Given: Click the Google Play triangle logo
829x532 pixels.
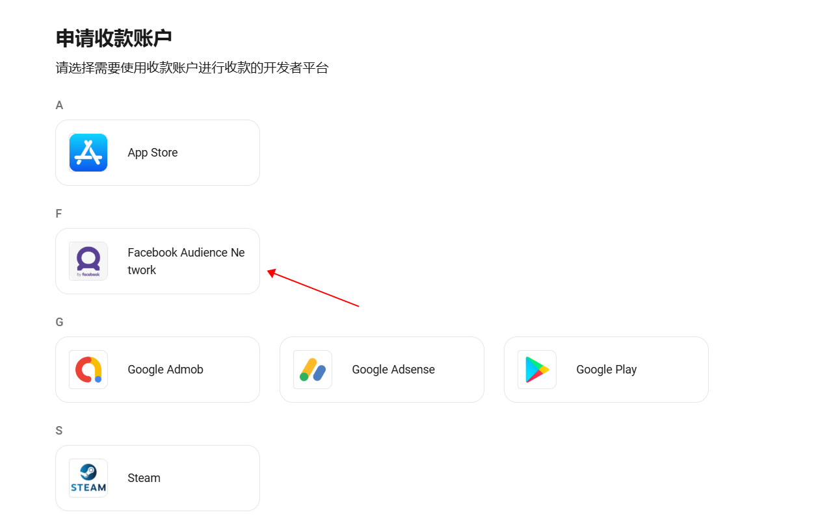Looking at the screenshot, I should 537,370.
